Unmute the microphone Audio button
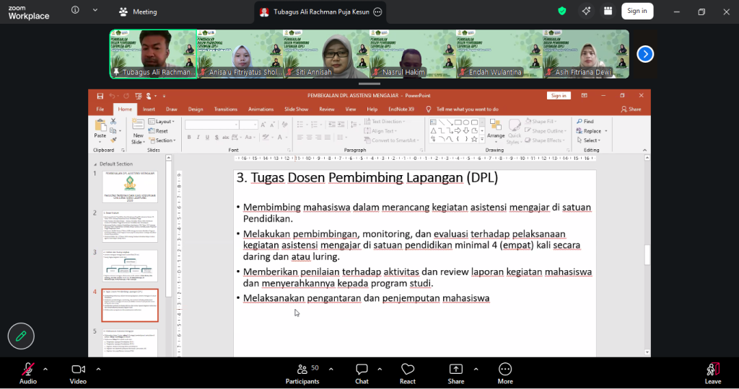Viewport: 739px width, 389px height. pos(28,373)
